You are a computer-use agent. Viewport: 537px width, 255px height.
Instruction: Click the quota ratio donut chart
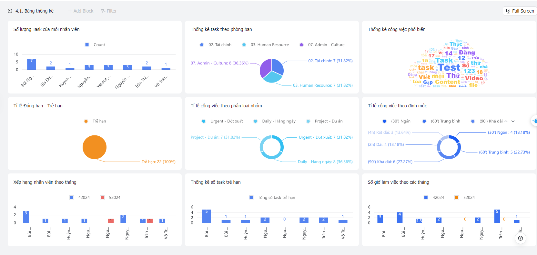tap(449, 147)
